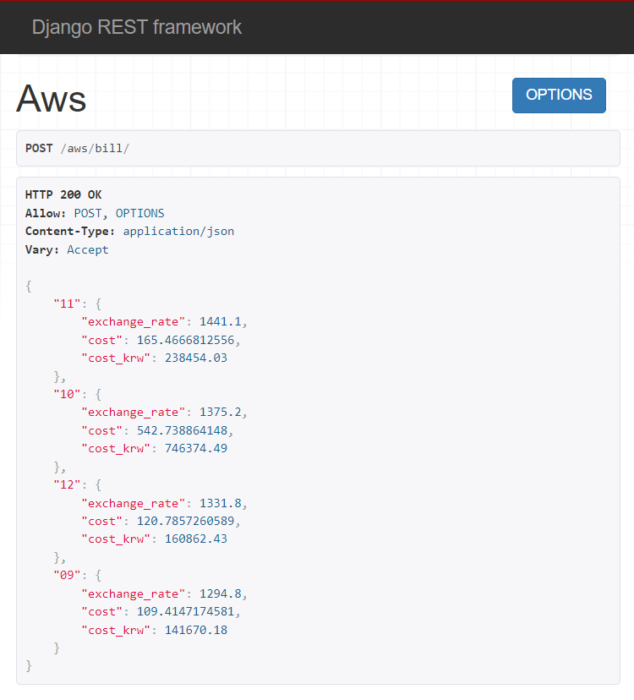The width and height of the screenshot is (634, 700).
Task: Click the OPTIONS value in Allow header
Action: (139, 213)
